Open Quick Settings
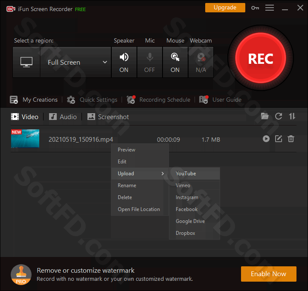The height and width of the screenshot is (291, 308). tap(99, 100)
